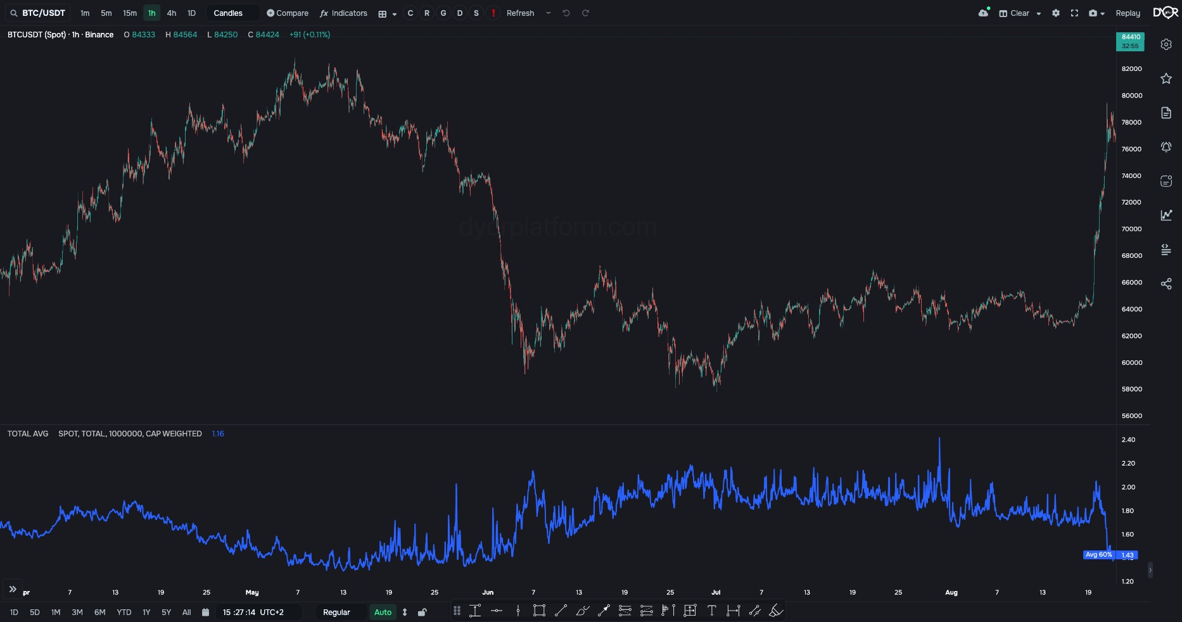The image size is (1182, 622).
Task: Pick the eraser tool in drawing toolbar
Action: pyautogui.click(x=776, y=611)
